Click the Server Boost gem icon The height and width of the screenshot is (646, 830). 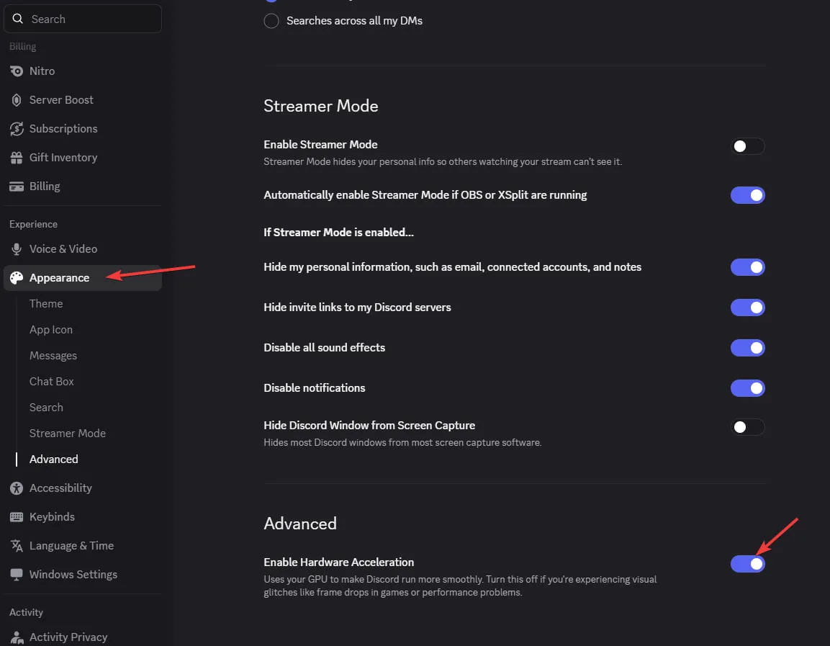click(x=17, y=100)
